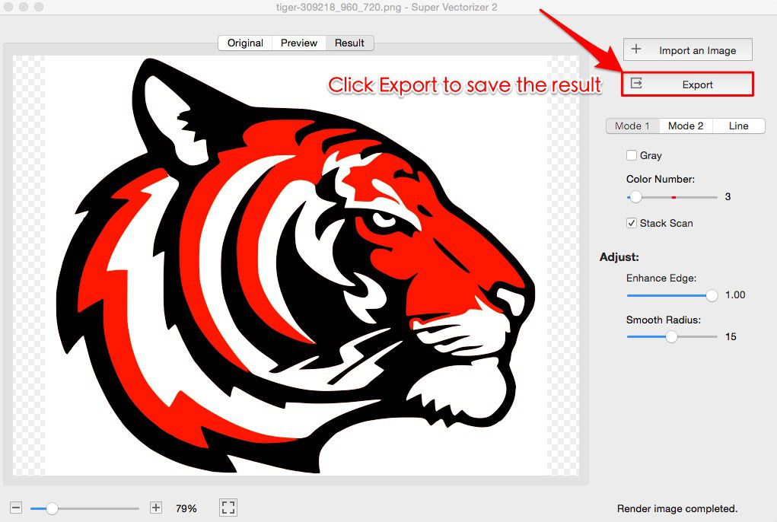The height and width of the screenshot is (522, 777).
Task: Click the Export arrow icon
Action: tap(638, 84)
